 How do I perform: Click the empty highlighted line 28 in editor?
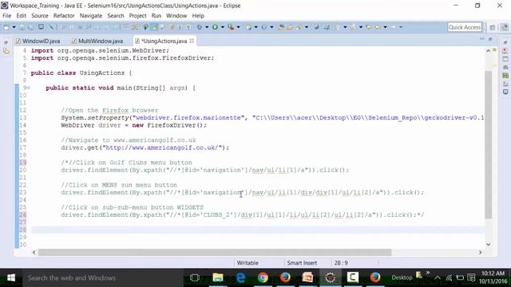257,230
